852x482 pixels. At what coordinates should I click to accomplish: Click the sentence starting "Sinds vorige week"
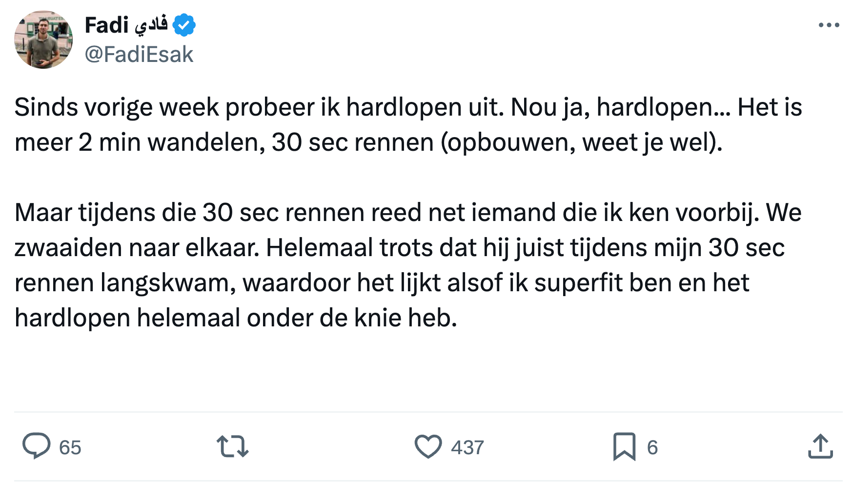pos(259,107)
